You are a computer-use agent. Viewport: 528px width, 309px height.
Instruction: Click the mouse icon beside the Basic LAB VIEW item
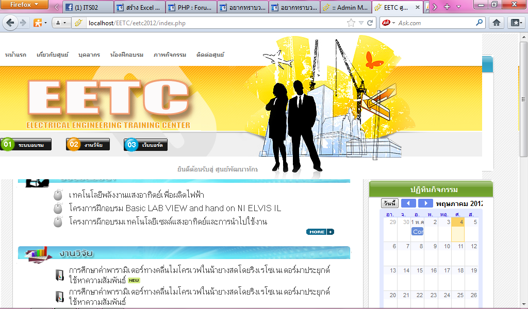point(58,208)
